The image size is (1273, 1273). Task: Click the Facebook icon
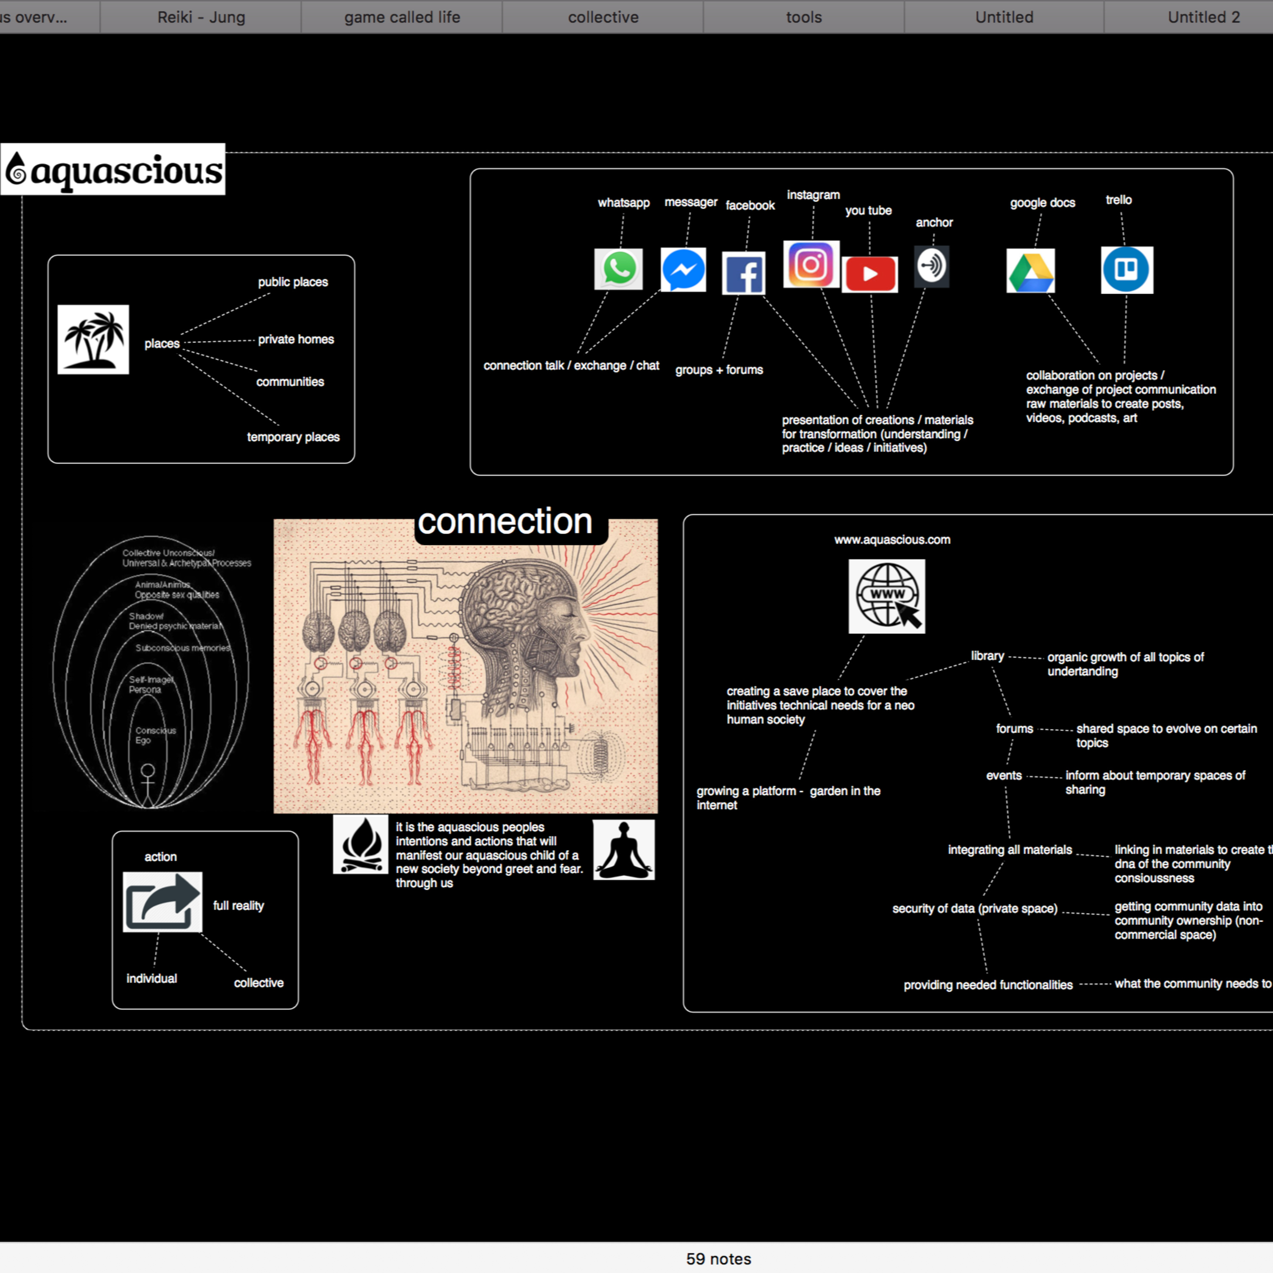coord(743,273)
